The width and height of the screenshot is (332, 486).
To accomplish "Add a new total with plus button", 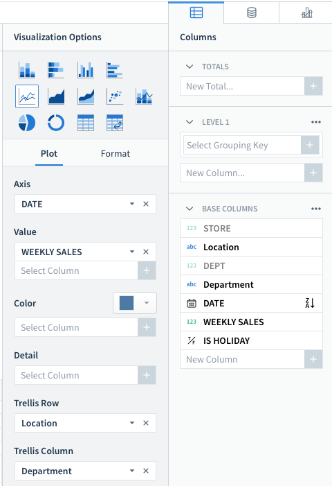I will (313, 86).
